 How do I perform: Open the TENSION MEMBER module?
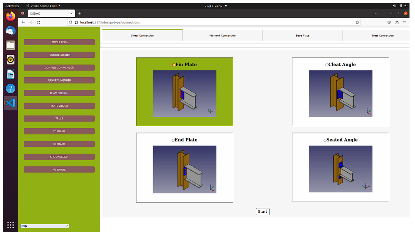tap(59, 55)
